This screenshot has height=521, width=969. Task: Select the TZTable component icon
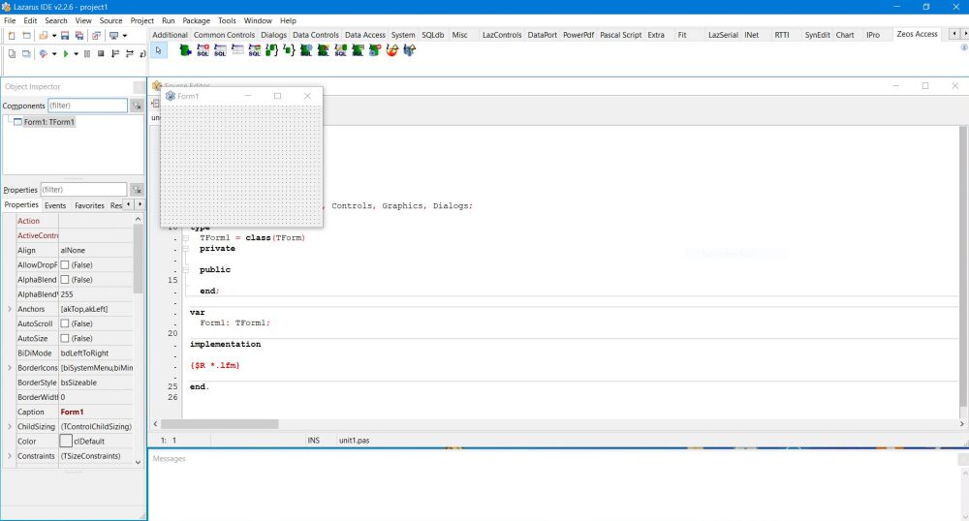tap(237, 50)
